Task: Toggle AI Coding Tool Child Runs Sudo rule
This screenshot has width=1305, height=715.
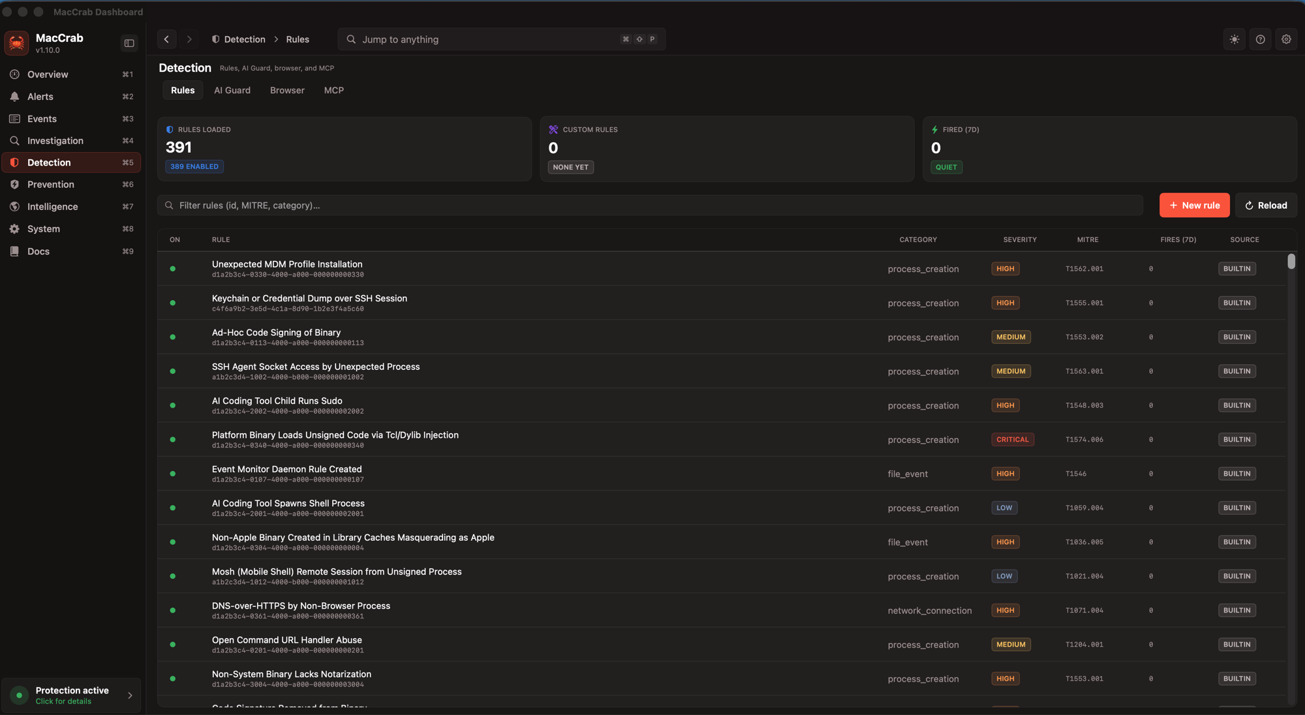Action: point(173,405)
